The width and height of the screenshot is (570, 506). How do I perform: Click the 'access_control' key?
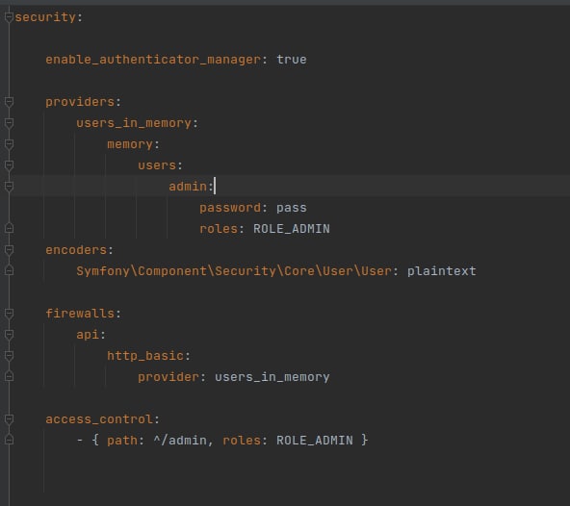(x=99, y=419)
